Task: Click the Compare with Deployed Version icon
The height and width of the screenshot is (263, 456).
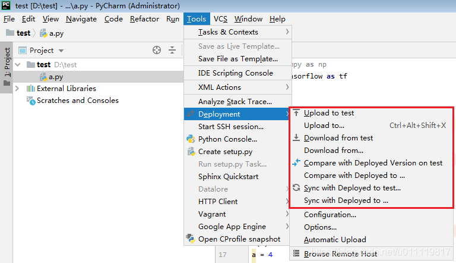Action: 296,162
